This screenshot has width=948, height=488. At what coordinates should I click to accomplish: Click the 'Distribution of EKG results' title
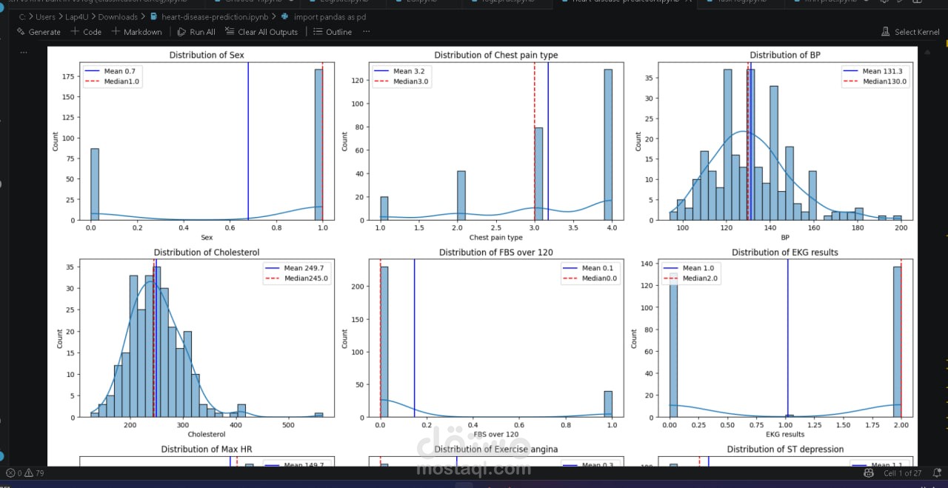click(785, 253)
